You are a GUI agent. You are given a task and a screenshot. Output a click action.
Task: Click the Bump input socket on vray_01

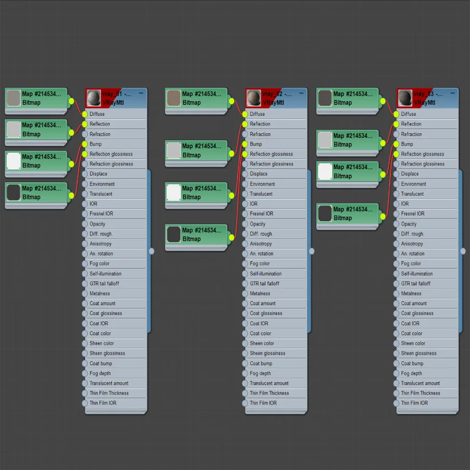point(85,144)
